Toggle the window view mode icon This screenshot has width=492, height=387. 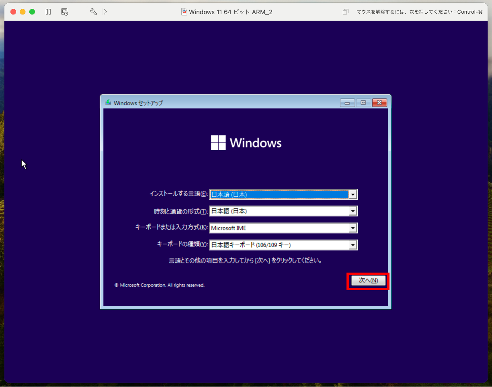tap(345, 12)
